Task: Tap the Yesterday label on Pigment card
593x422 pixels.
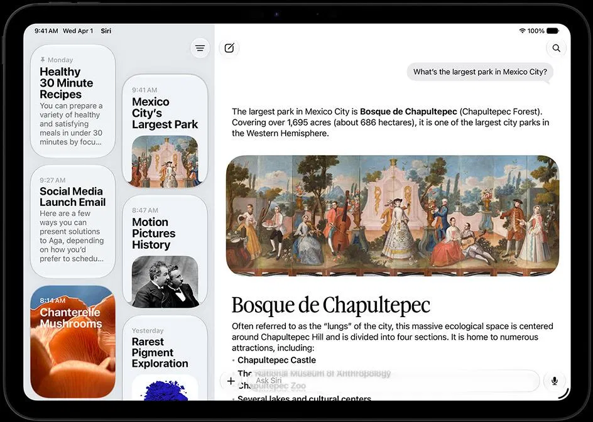Action: (x=148, y=330)
